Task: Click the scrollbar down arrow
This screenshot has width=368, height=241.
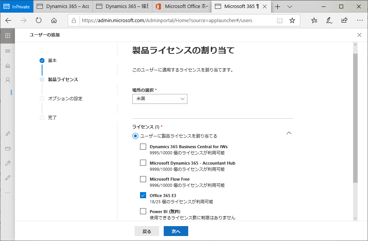Action: (x=355, y=218)
